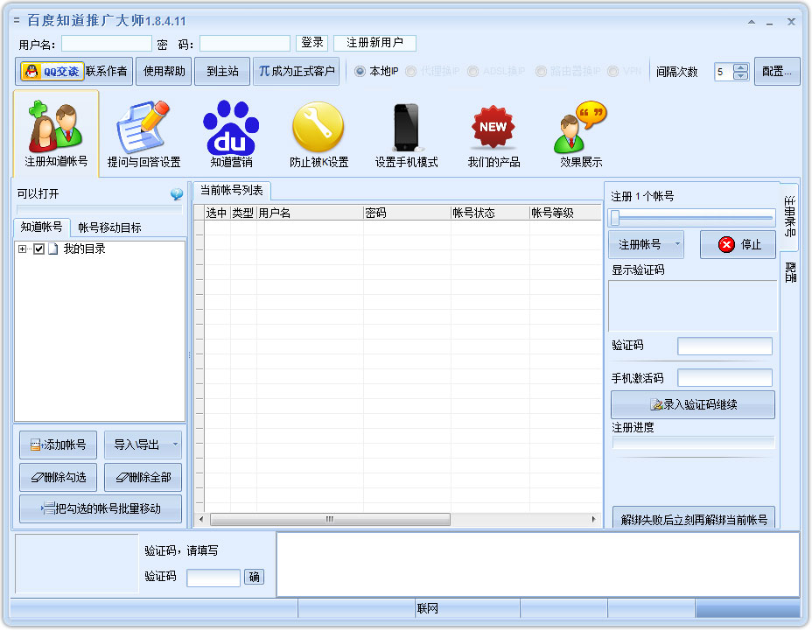Go to 到主站

click(x=222, y=71)
